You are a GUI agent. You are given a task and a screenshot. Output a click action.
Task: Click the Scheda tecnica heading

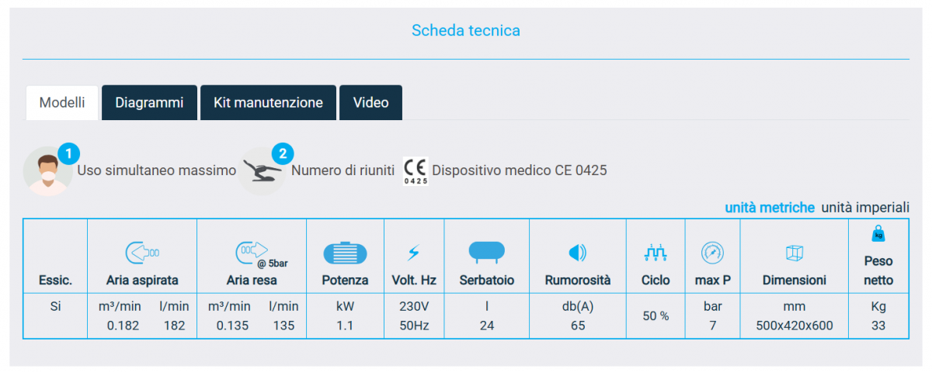[x=465, y=31]
